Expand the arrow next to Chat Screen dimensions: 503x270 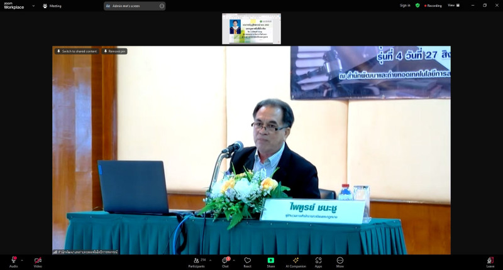point(234,259)
